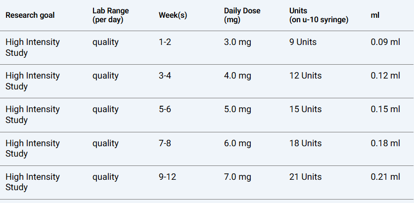Click the 1-2 weeks cell
The height and width of the screenshot is (203, 414).
(x=165, y=42)
